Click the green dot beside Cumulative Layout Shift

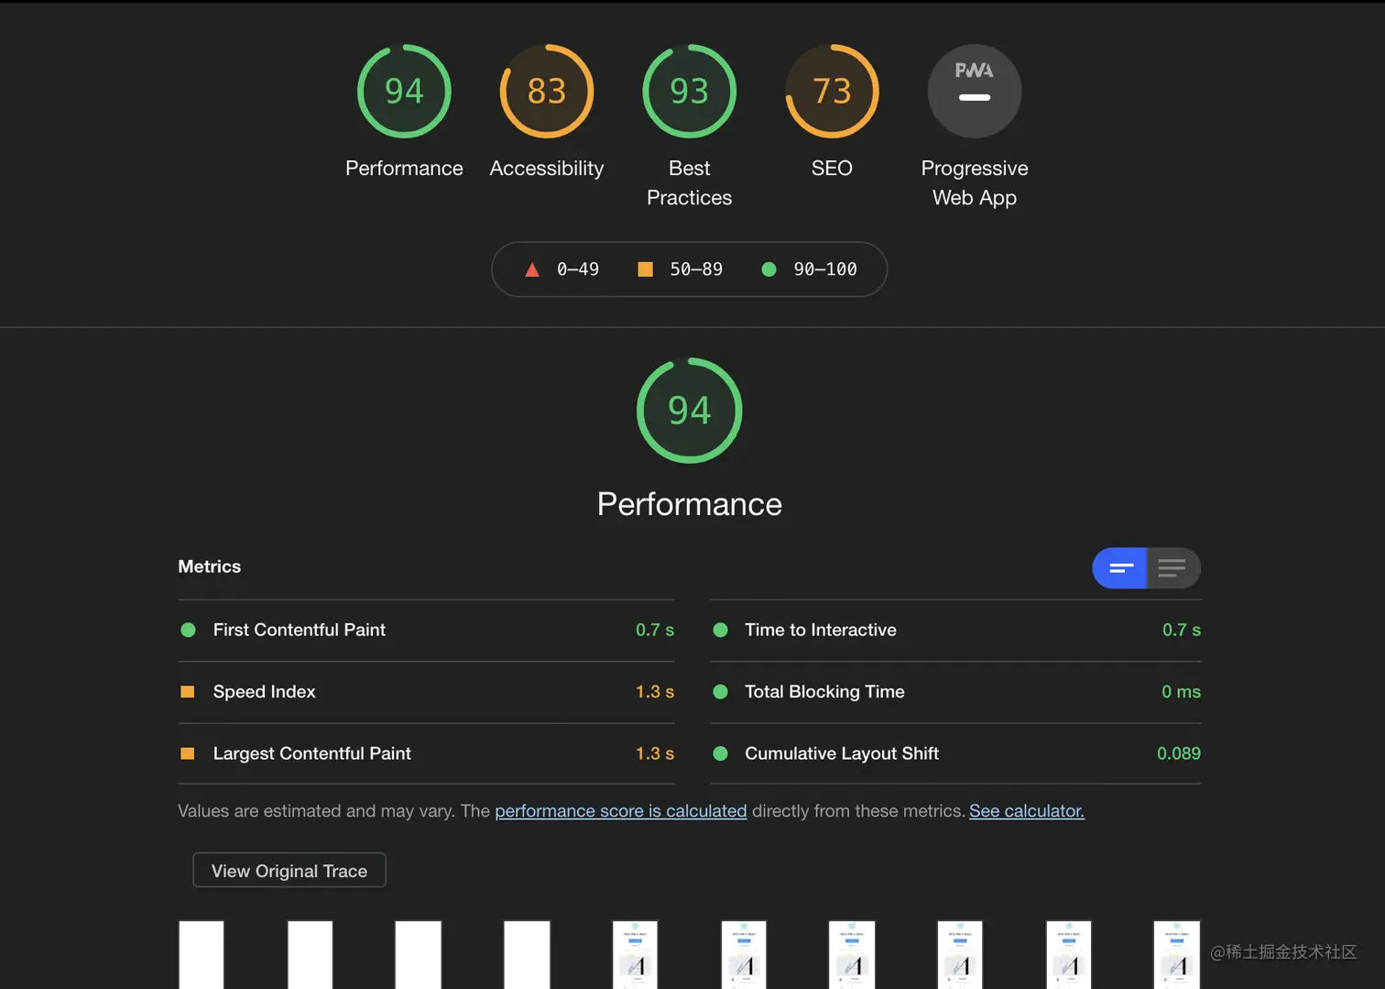pos(720,753)
